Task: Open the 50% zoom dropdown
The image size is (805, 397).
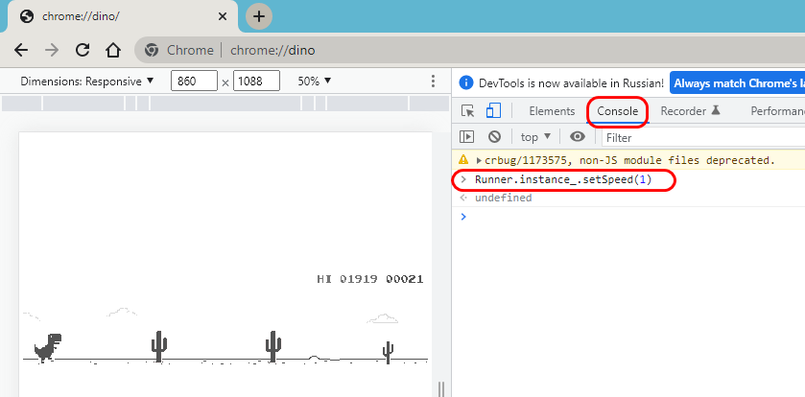Action: coord(314,82)
